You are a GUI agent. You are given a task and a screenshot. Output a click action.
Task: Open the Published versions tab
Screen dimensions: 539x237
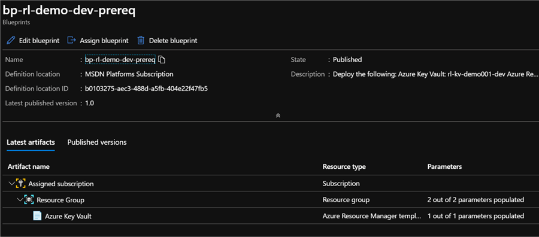[x=97, y=142]
